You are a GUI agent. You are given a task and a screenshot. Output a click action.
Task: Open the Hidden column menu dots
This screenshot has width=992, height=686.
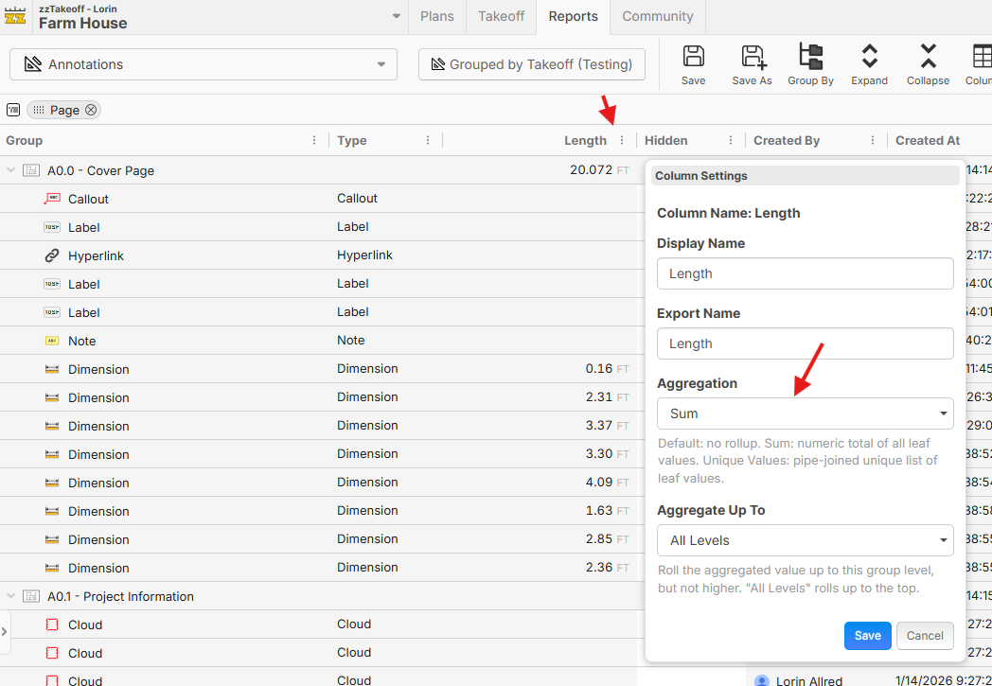point(731,140)
